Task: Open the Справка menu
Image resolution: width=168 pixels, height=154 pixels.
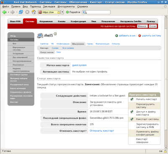Action: 82,7
